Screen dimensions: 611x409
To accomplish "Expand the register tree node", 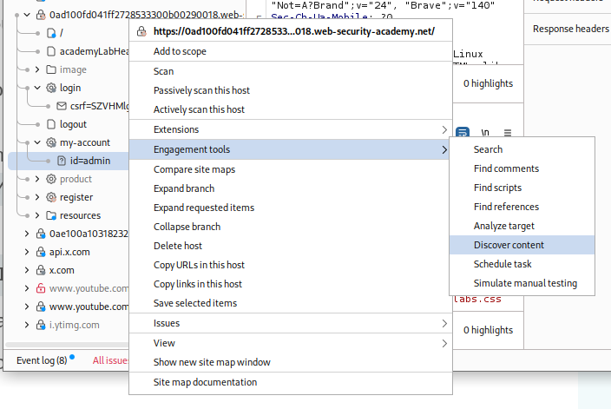I will 37,197.
